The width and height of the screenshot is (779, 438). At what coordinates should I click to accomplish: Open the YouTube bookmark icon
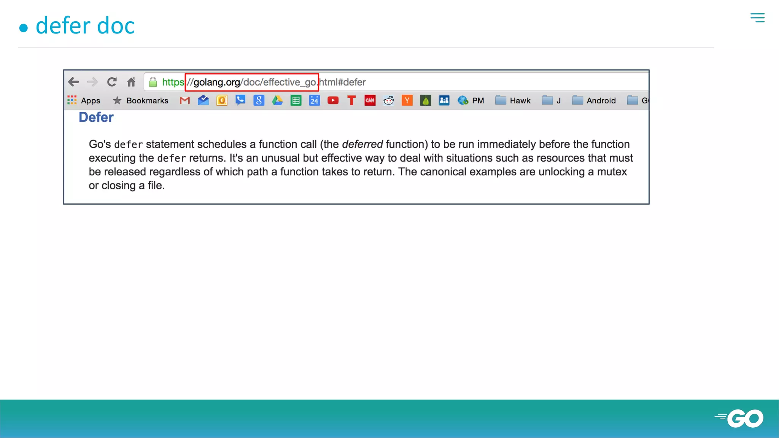pyautogui.click(x=333, y=100)
